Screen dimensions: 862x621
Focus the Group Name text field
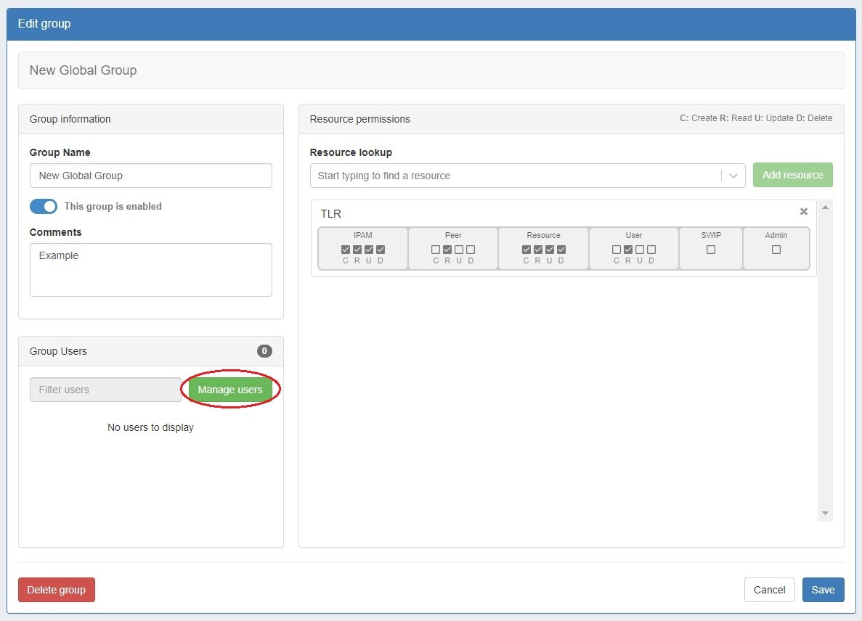(150, 176)
